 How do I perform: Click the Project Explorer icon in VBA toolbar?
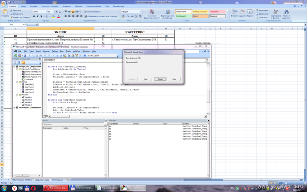69,56
